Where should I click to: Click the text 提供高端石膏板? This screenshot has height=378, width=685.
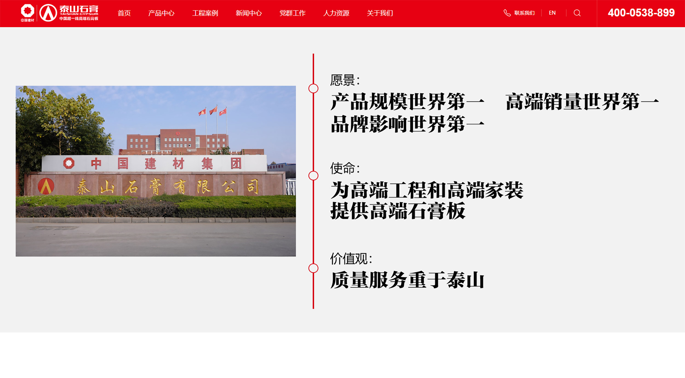(x=398, y=211)
